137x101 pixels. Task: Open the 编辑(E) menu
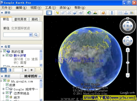[x=21, y=8]
